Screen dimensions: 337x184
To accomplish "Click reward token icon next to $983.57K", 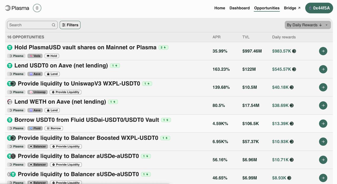I will pos(294,51).
